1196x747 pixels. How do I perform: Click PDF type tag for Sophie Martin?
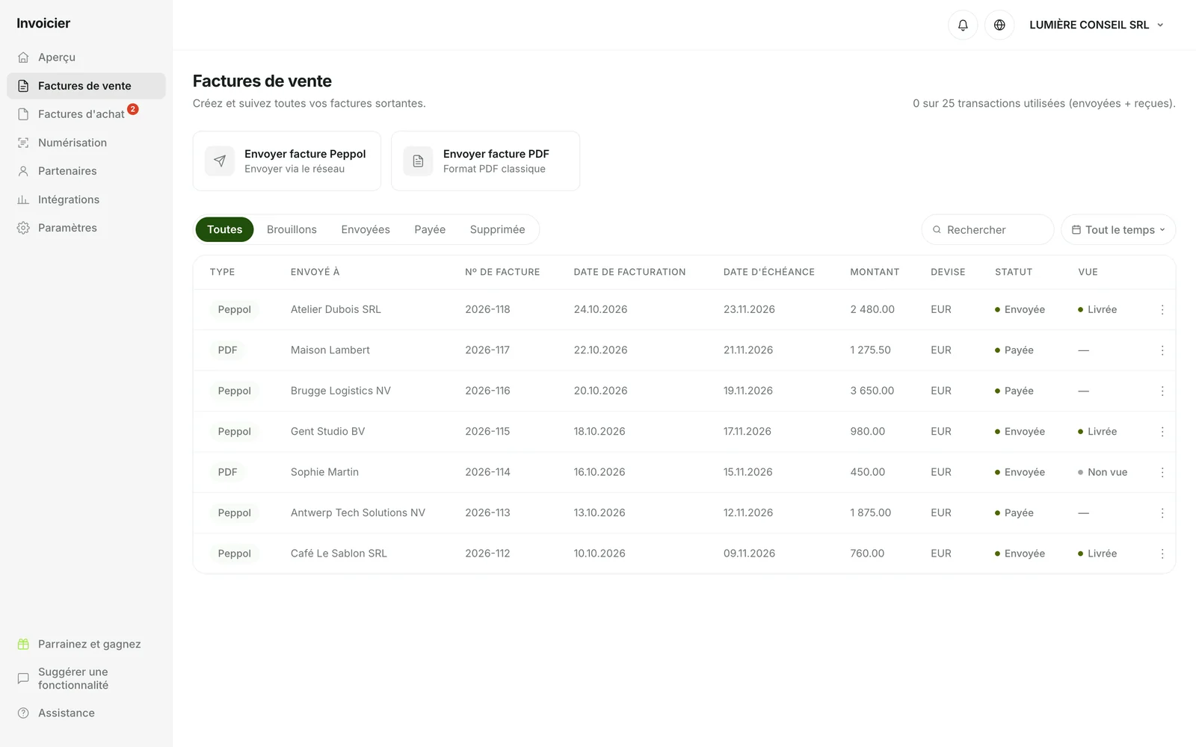(x=227, y=472)
